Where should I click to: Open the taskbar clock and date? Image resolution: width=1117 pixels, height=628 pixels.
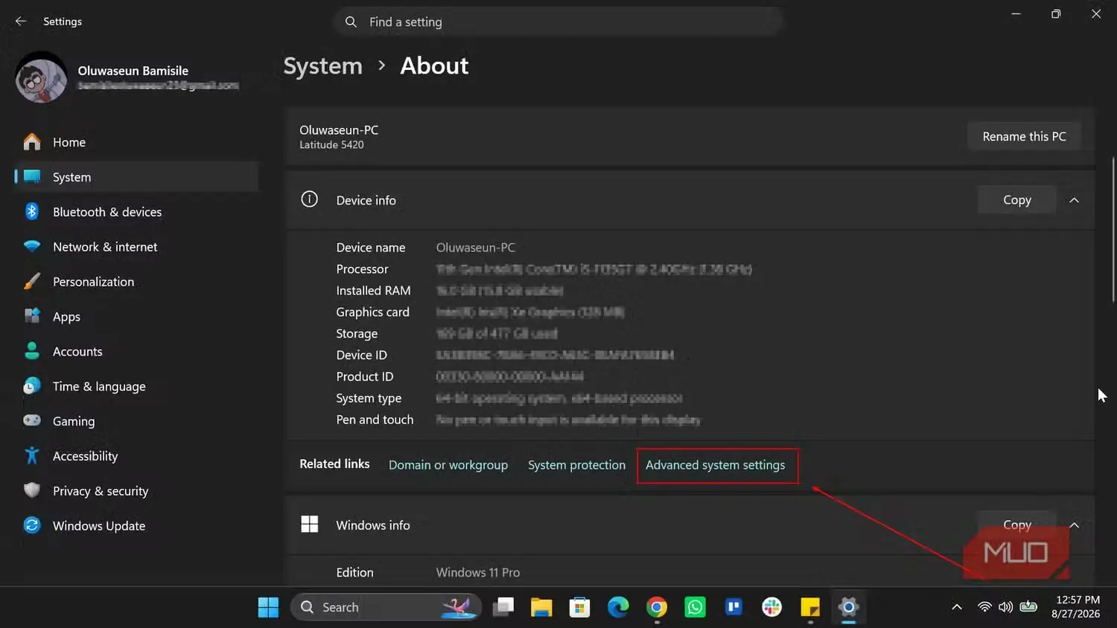click(x=1076, y=607)
